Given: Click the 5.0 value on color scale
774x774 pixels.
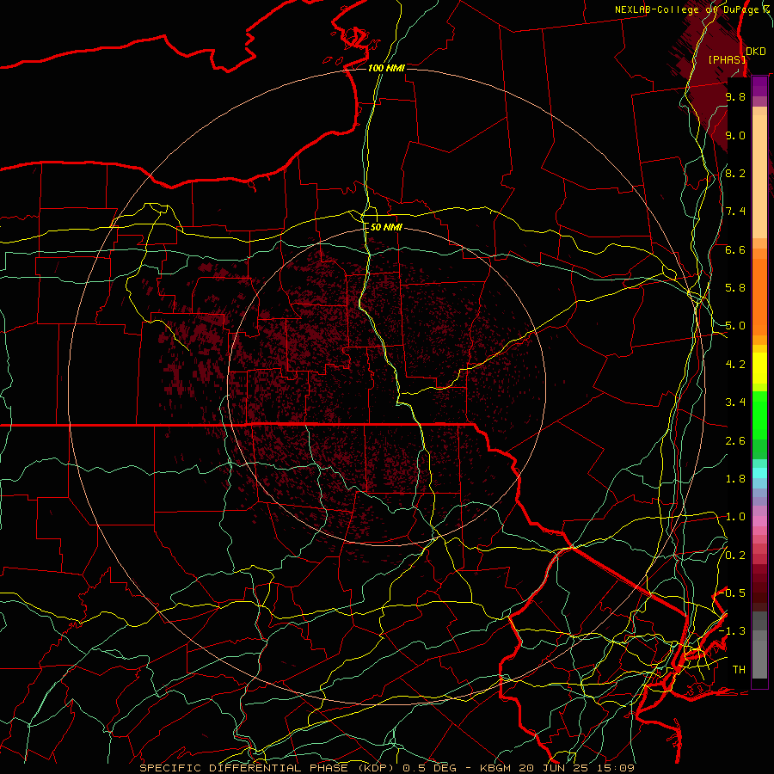Looking at the screenshot, I should 735,326.
